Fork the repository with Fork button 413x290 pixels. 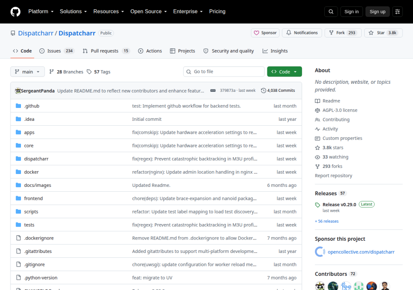pos(343,33)
